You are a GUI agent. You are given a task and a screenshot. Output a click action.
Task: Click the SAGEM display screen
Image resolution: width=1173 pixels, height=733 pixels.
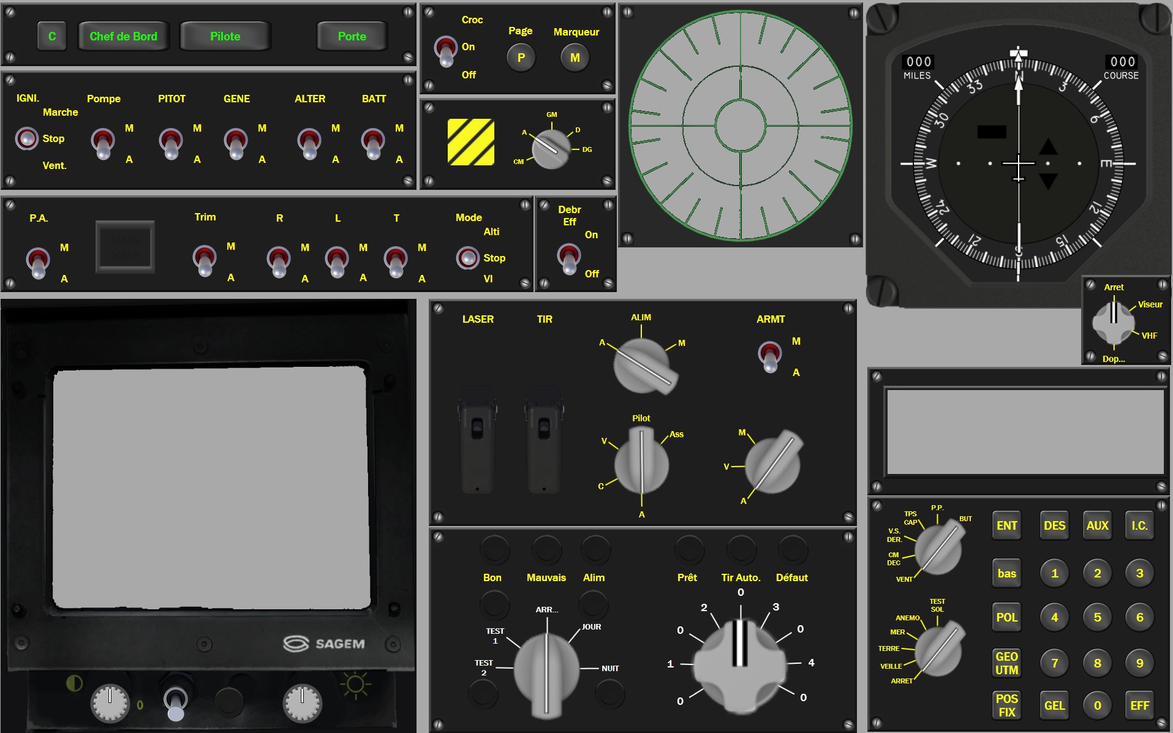pyautogui.click(x=211, y=487)
